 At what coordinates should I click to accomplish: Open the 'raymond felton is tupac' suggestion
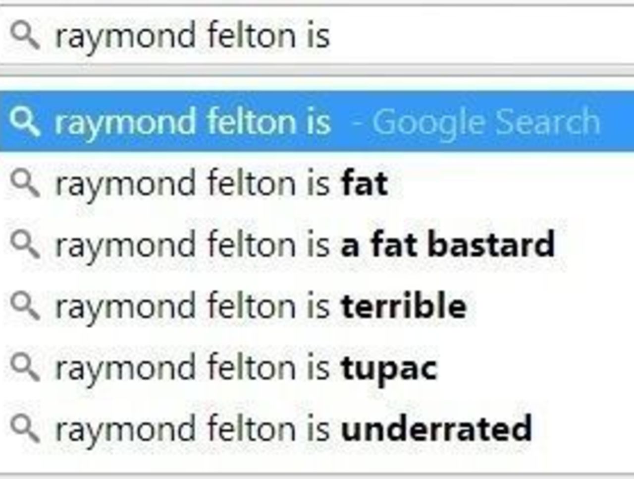tap(246, 368)
